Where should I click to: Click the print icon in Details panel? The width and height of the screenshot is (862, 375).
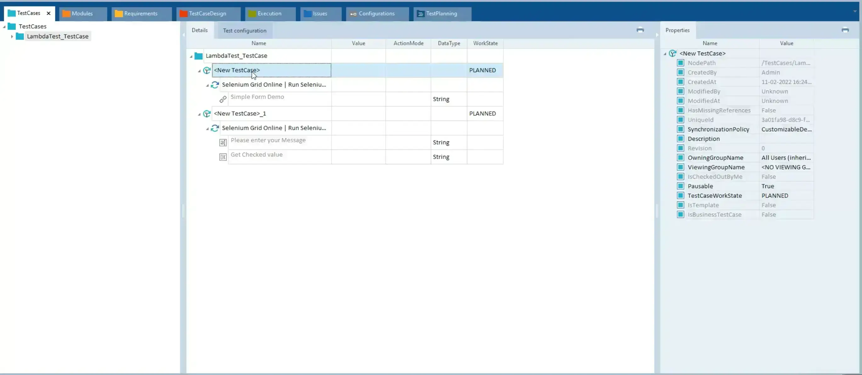pyautogui.click(x=640, y=30)
